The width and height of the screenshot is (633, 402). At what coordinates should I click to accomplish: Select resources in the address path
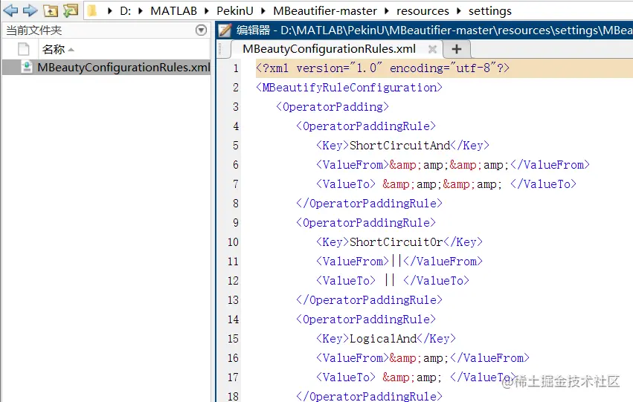[x=422, y=11]
